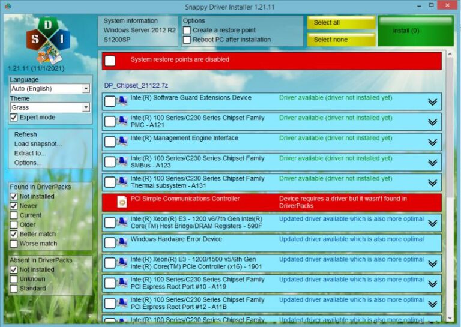This screenshot has width=461, height=327.
Task: Click the 1.21.11 (11/1/2021) version text
Action: coord(36,68)
